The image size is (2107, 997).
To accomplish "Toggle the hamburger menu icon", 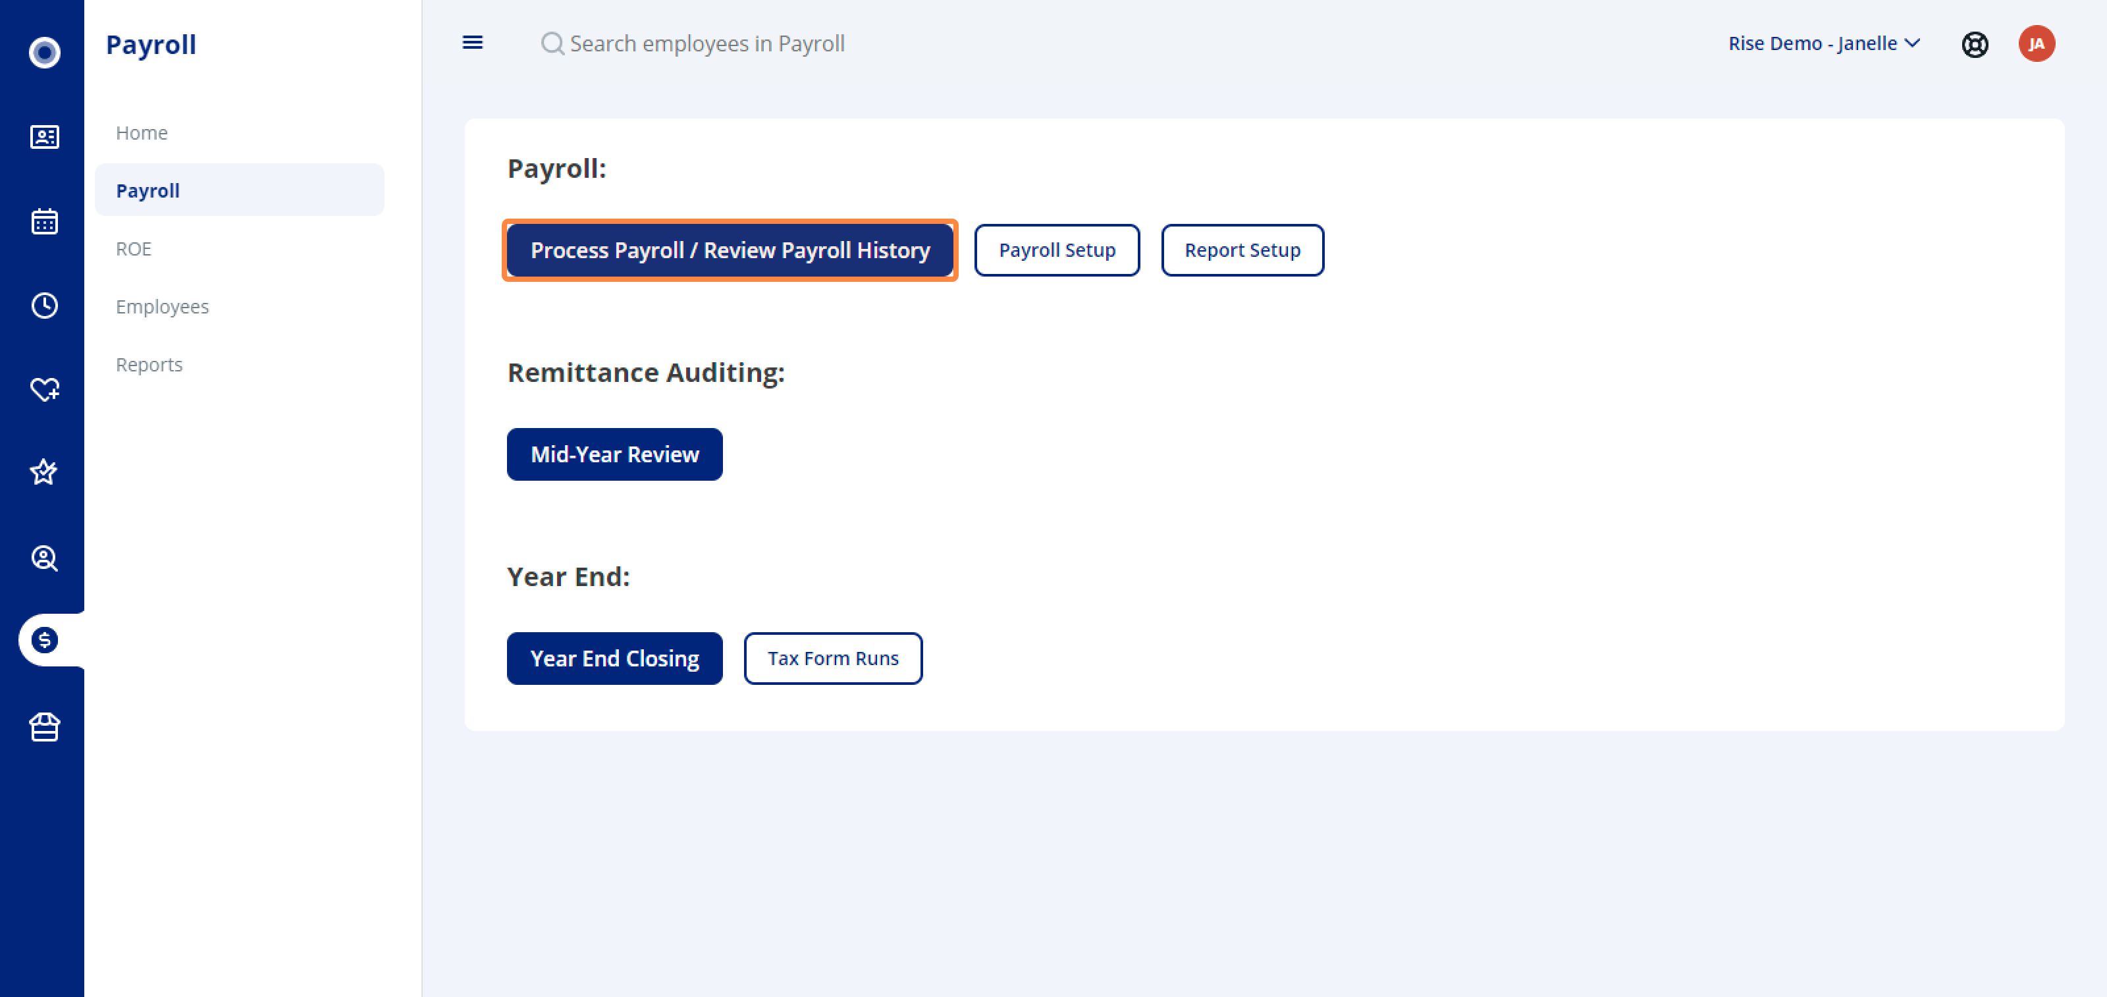I will [x=473, y=43].
